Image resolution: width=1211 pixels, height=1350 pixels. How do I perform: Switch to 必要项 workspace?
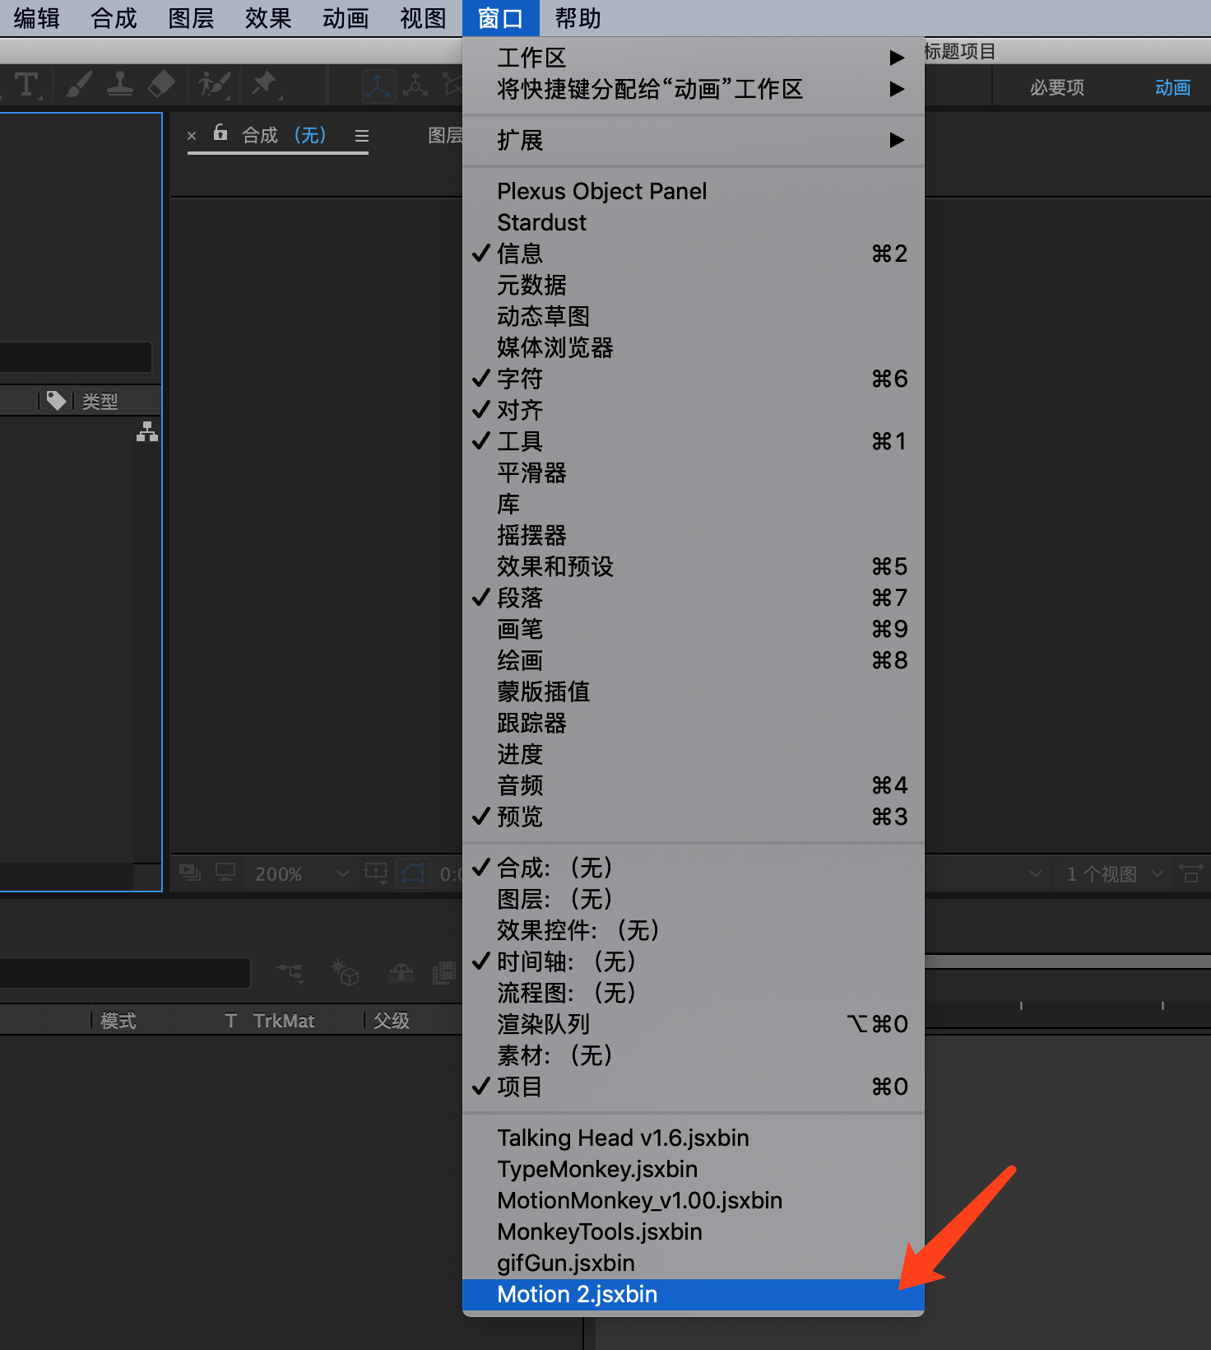pyautogui.click(x=1057, y=87)
